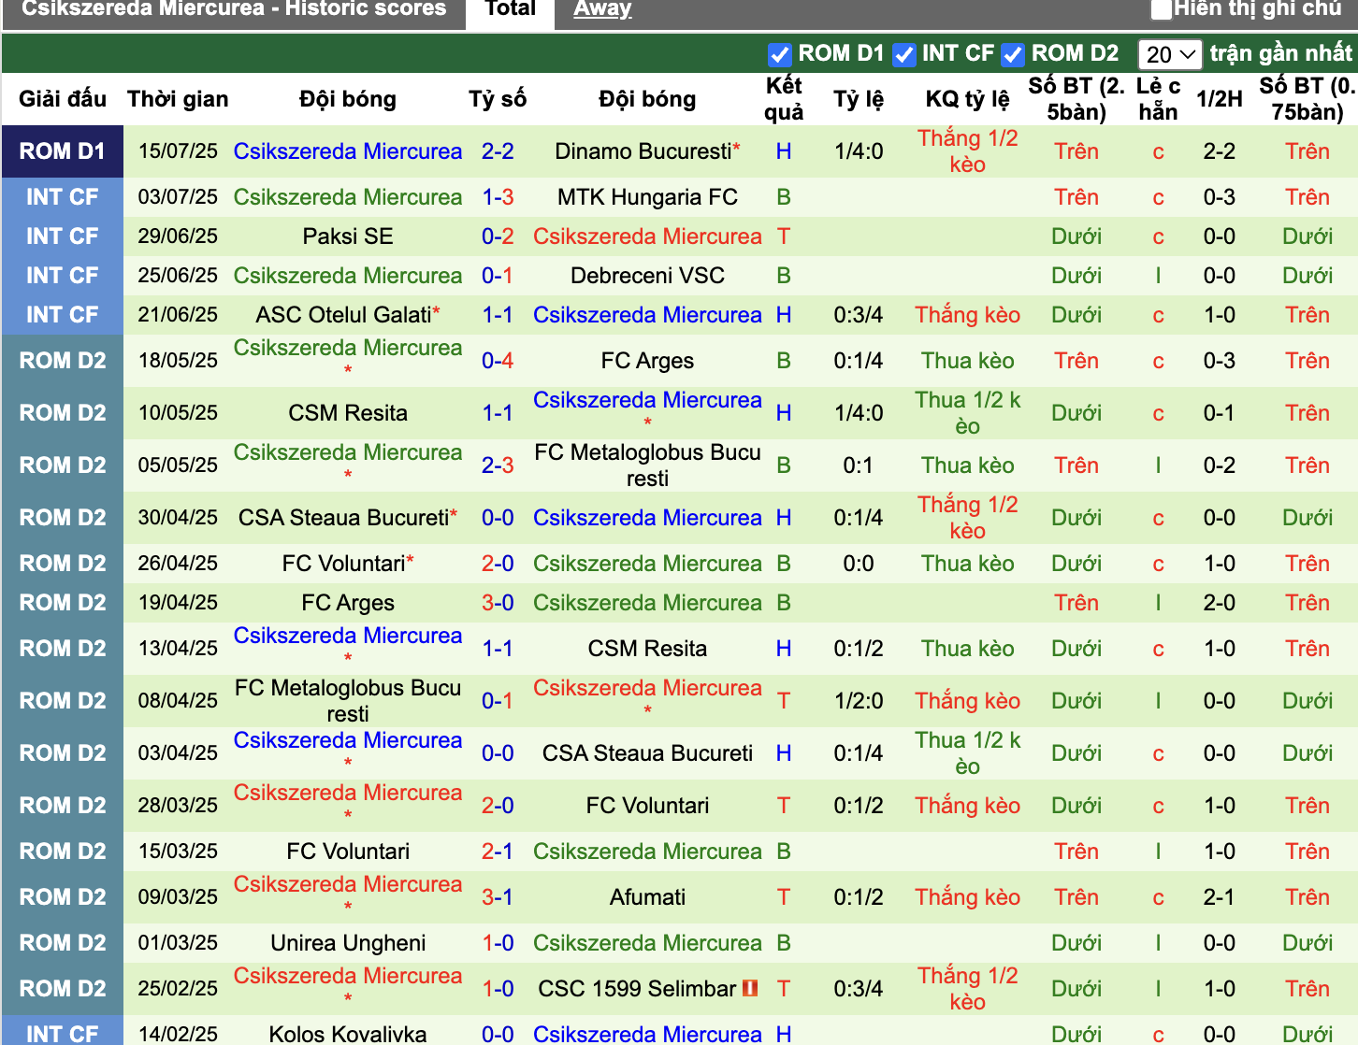Click the Giải đấu column header
The width and height of the screenshot is (1358, 1045).
tap(63, 99)
